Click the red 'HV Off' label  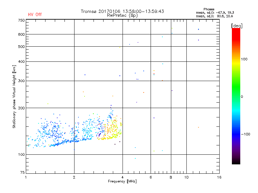pos(35,14)
